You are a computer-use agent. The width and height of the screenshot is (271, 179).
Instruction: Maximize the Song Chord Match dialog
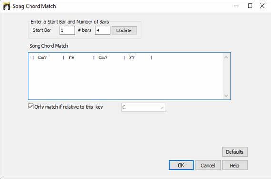[250, 6]
